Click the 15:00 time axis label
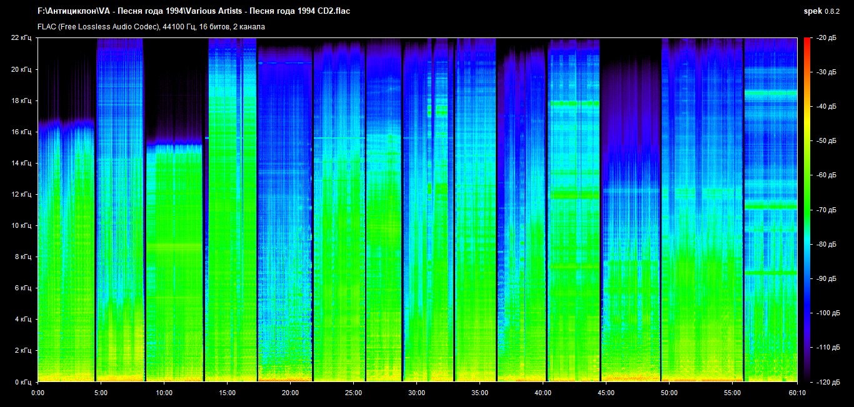 coord(227,393)
